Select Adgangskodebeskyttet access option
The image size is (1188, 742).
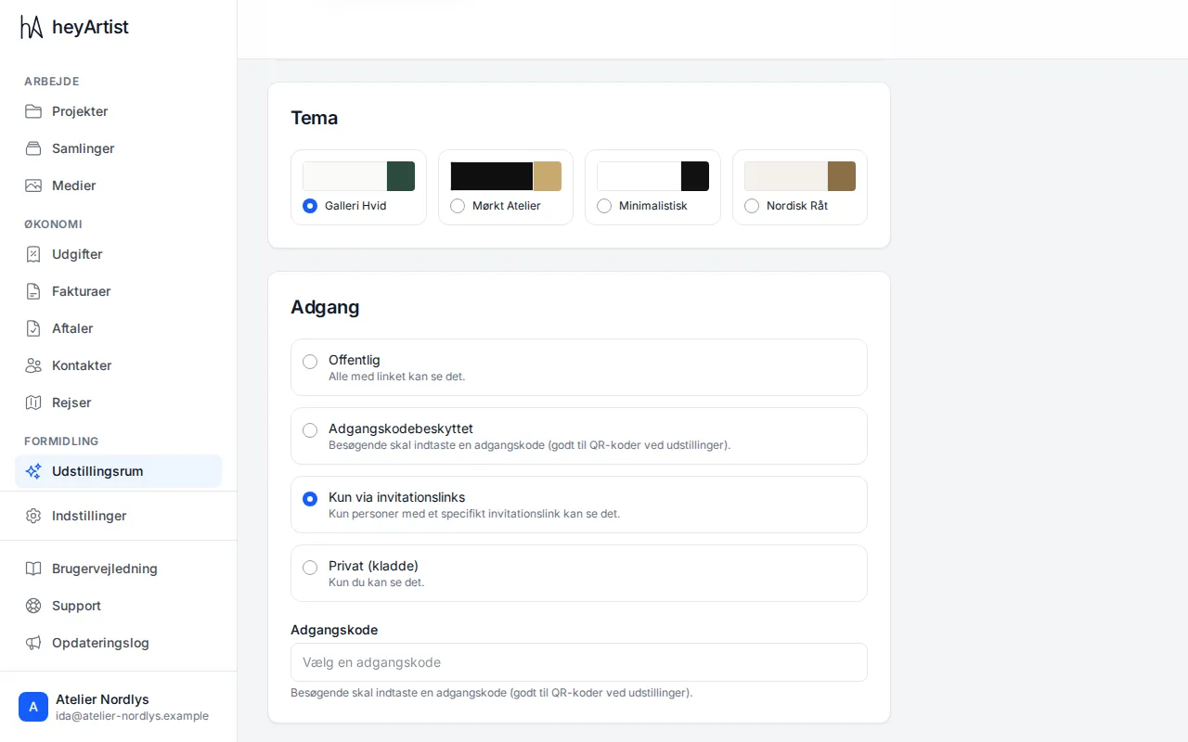point(579,436)
